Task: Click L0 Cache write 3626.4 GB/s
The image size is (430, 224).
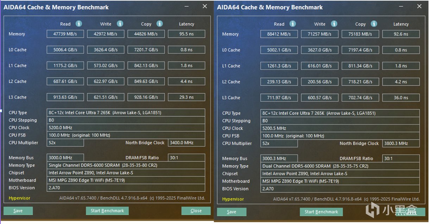Action: [106, 50]
